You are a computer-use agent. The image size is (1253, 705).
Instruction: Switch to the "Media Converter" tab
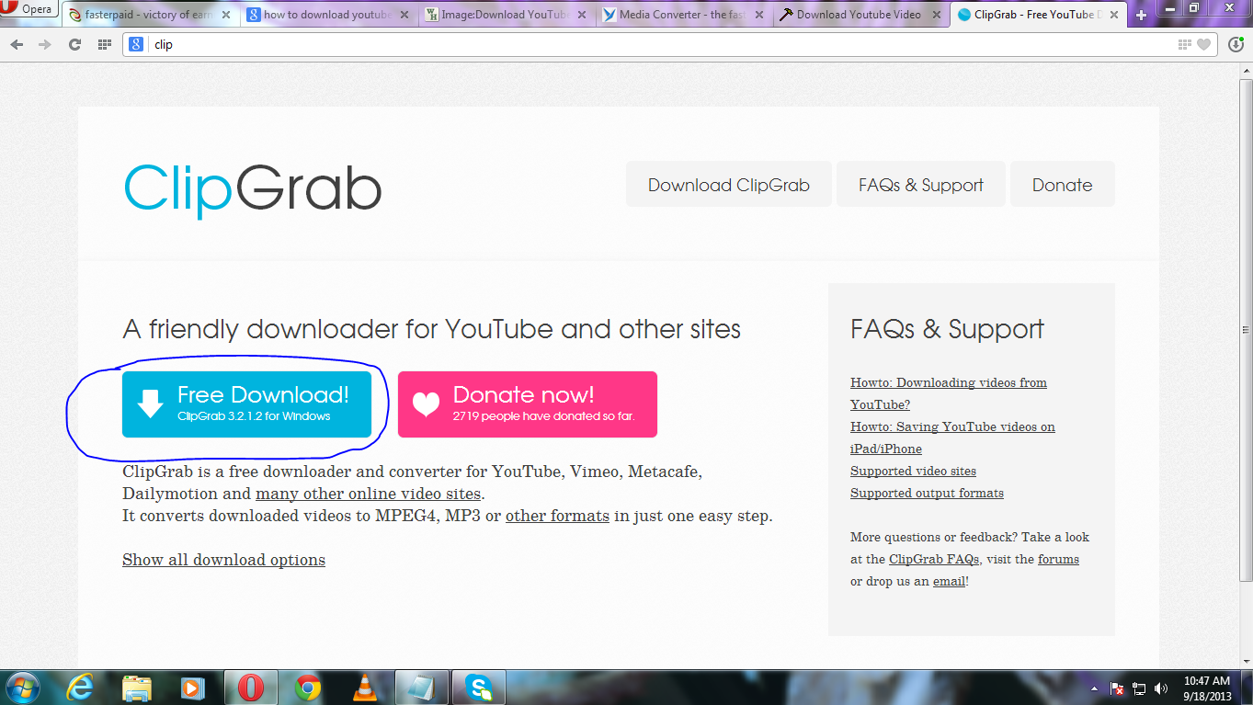click(683, 15)
